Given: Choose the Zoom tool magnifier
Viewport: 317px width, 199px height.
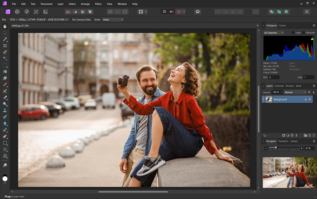Looking at the screenshot, I should tap(5, 165).
